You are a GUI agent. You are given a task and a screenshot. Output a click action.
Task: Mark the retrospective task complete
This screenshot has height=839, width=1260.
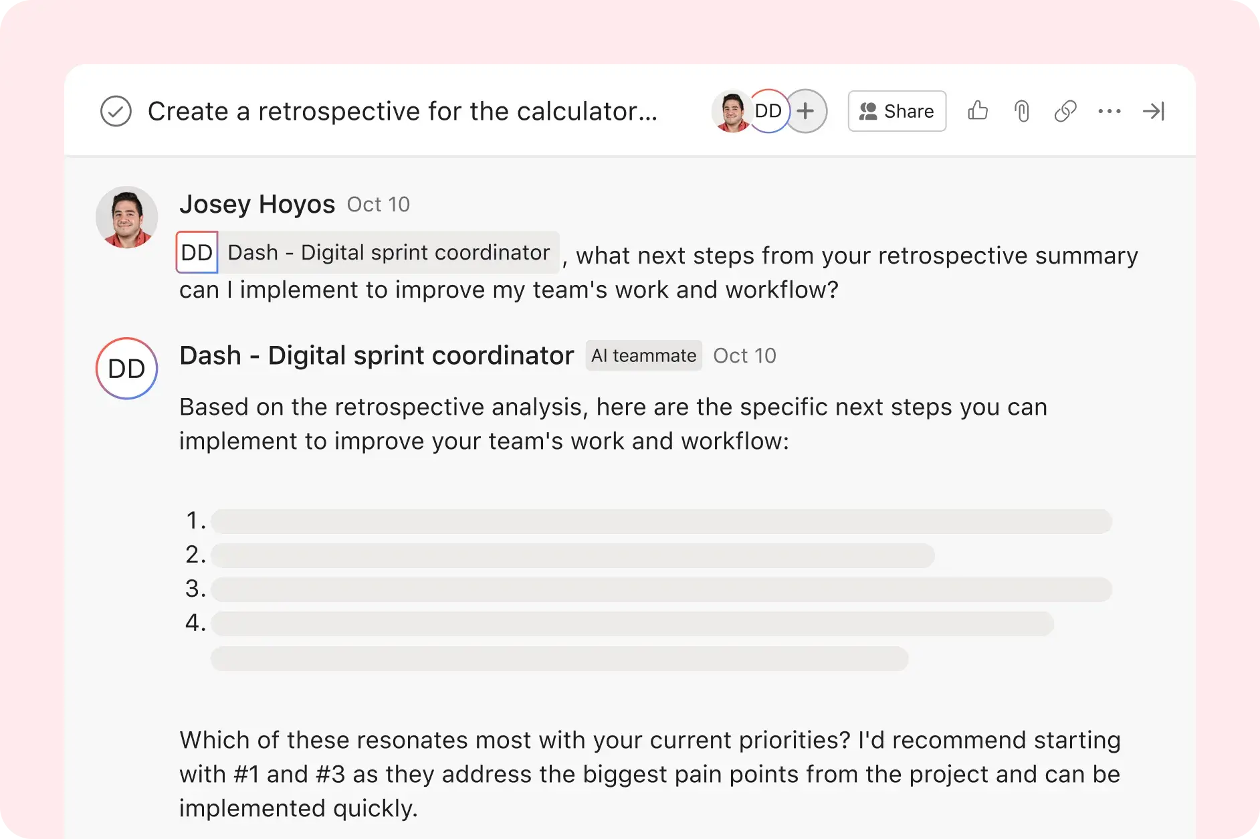116,111
